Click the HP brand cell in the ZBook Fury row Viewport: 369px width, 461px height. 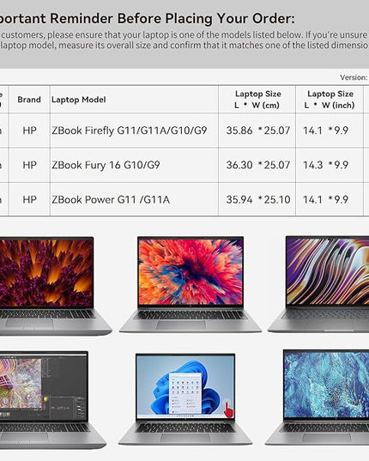(x=29, y=165)
